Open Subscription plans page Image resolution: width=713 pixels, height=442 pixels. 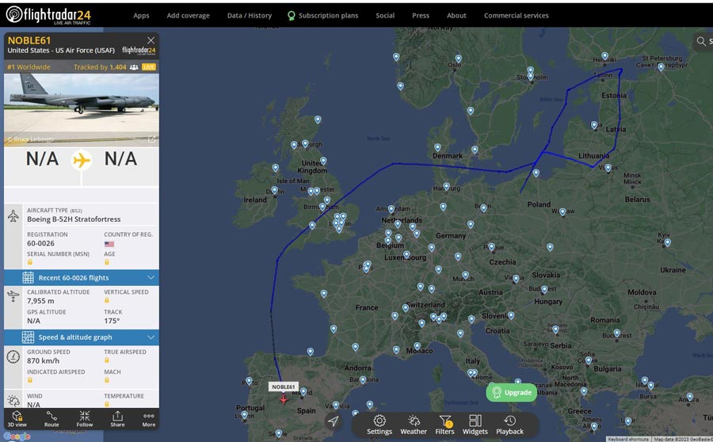(323, 16)
